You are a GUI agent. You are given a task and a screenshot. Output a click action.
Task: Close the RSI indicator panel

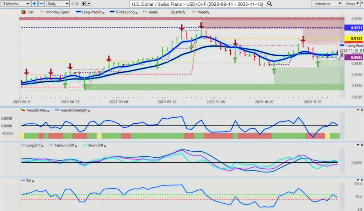point(362,180)
